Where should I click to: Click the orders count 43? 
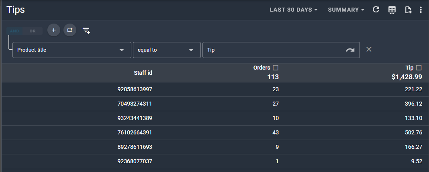[276, 132]
